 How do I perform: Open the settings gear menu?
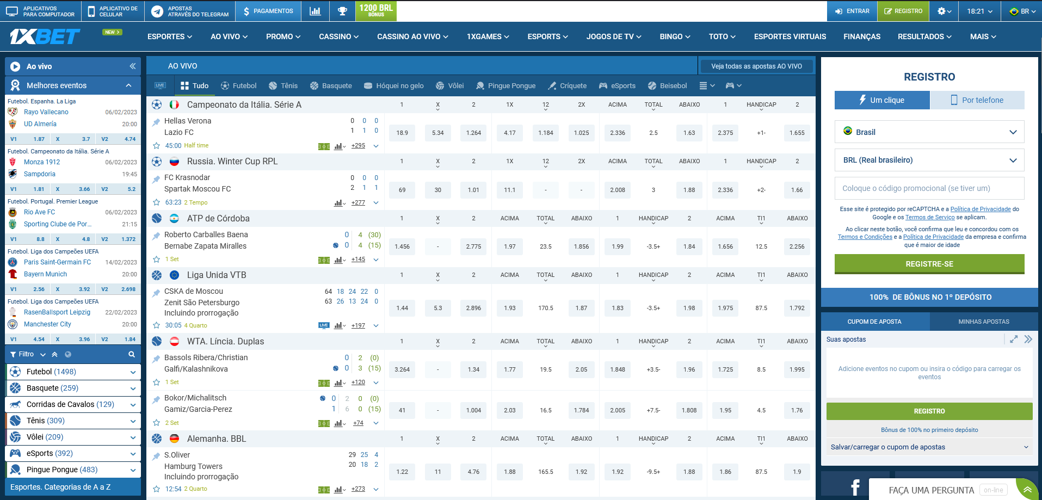click(944, 11)
